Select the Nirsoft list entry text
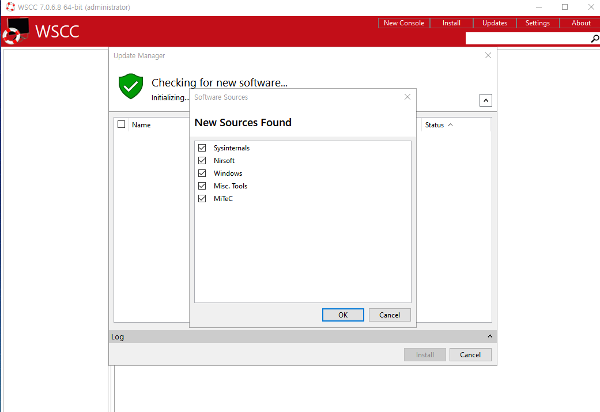Image resolution: width=600 pixels, height=412 pixels. (x=224, y=161)
